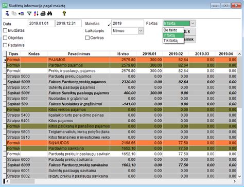The image size is (244, 187).
Task: Click the XLS export button
Action: [x=189, y=32]
